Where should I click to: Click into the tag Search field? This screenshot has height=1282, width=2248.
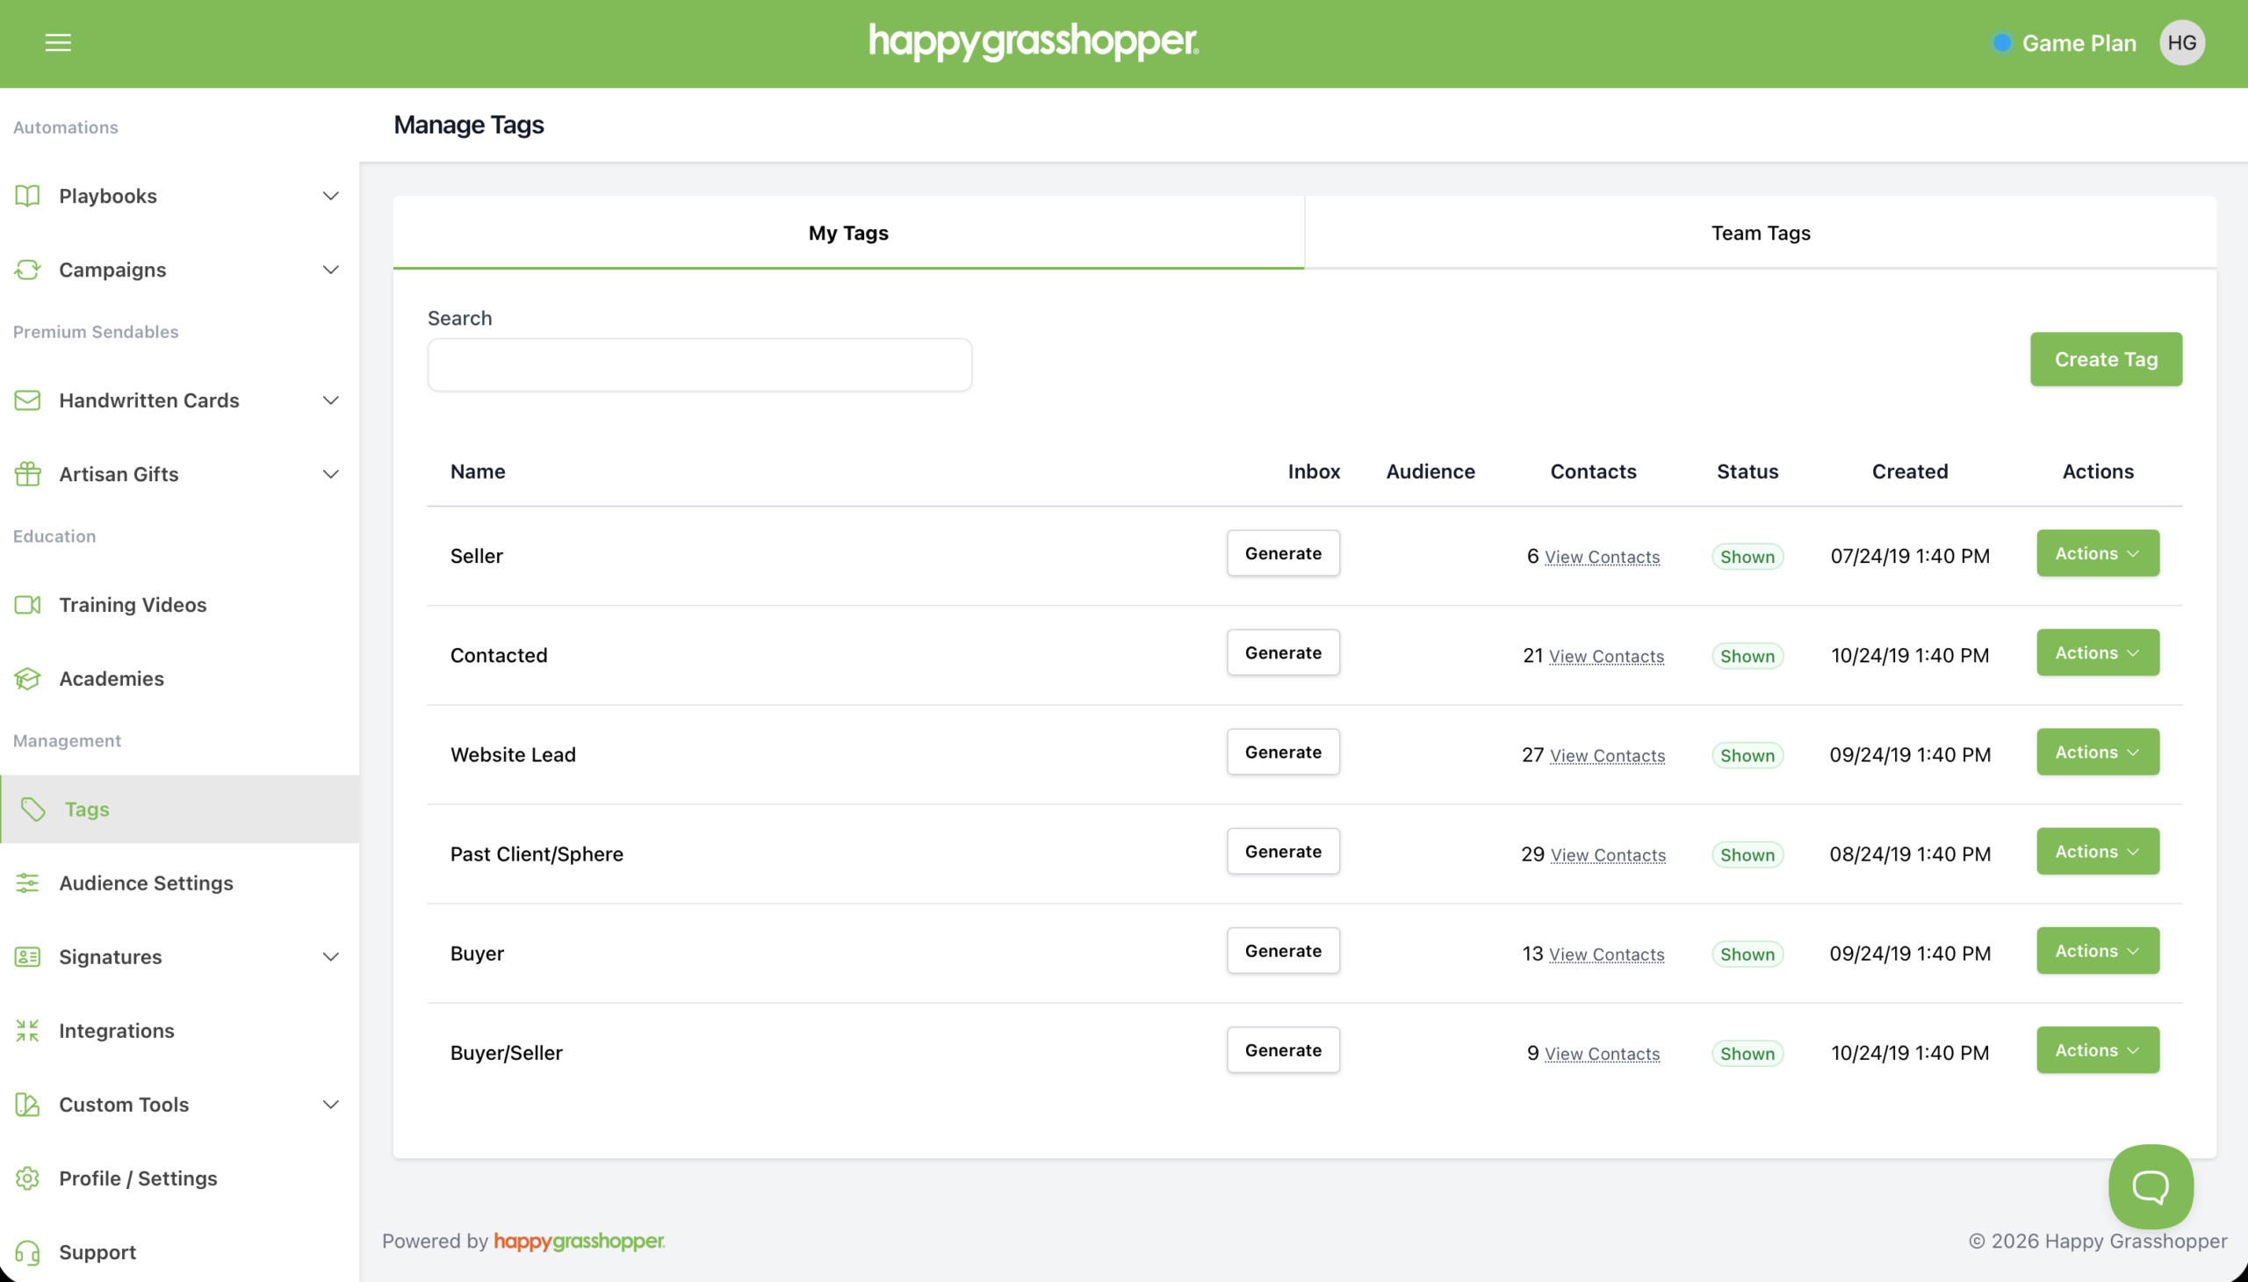coord(699,364)
